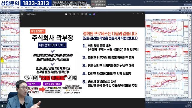The image size is (192, 108).
Task: Click the star favorites icon in trading toolbar
Action: click(18, 7)
